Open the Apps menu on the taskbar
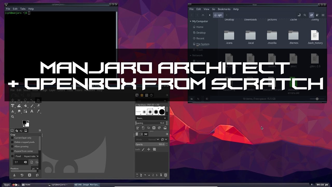 point(7,185)
